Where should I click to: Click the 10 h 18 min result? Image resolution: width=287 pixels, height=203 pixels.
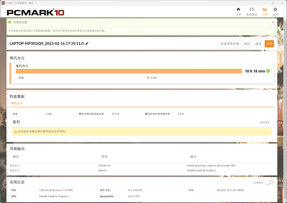tap(255, 71)
